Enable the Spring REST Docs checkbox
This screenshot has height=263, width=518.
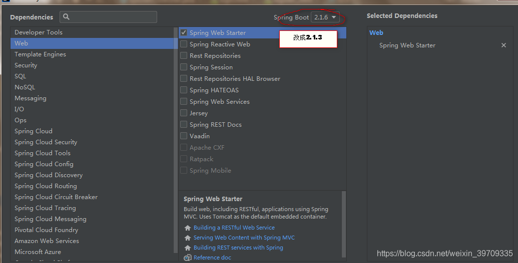(x=184, y=125)
